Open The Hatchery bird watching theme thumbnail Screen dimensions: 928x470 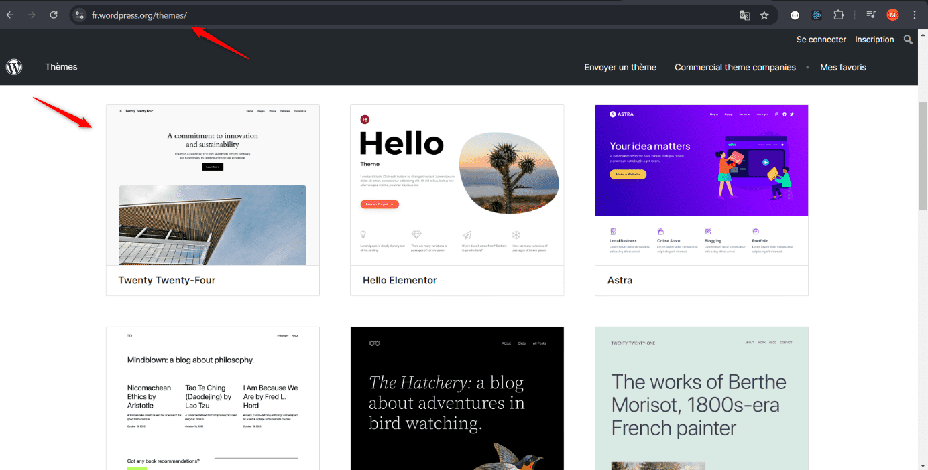click(x=457, y=398)
